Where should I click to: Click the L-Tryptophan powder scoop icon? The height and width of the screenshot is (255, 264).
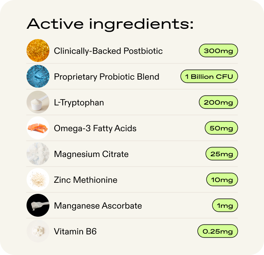click(38, 102)
